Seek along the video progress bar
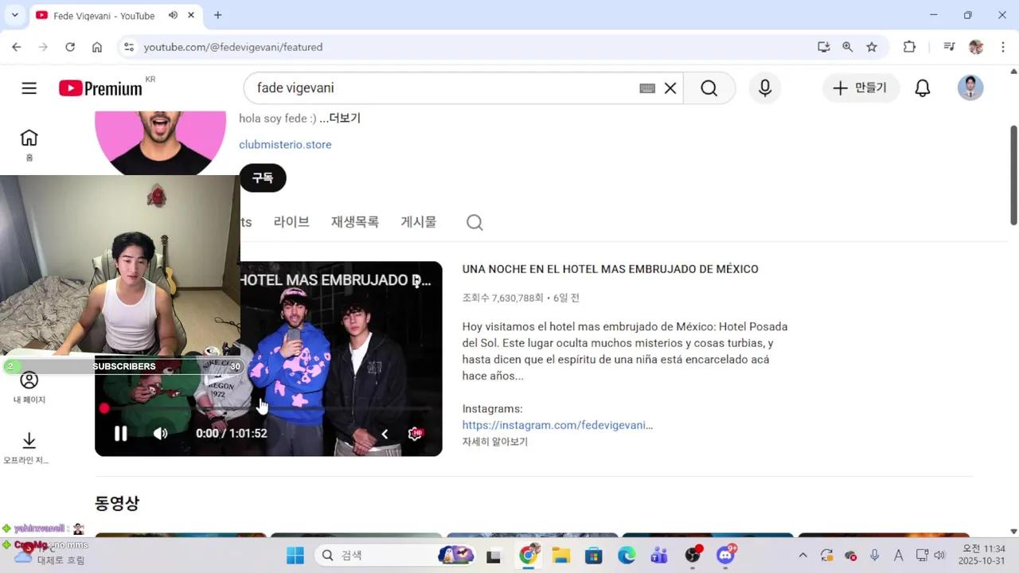Viewport: 1019px width, 573px height. tap(268, 408)
